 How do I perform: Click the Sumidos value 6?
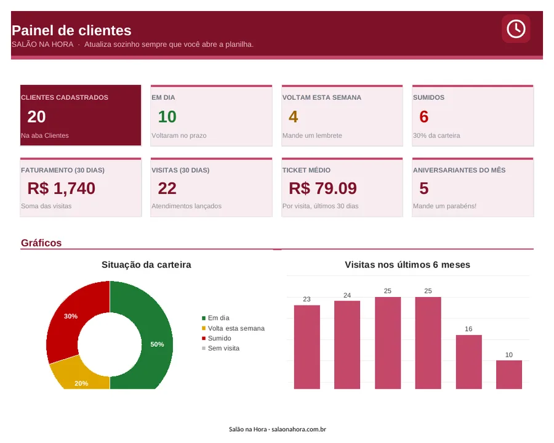pos(424,116)
